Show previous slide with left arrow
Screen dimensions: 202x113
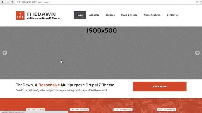click(x=5, y=53)
